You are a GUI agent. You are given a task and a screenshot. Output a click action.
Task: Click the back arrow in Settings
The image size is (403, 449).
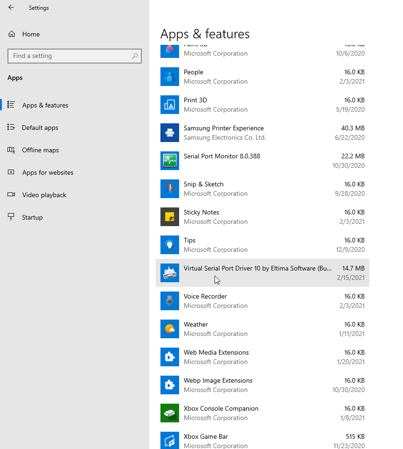click(x=11, y=7)
